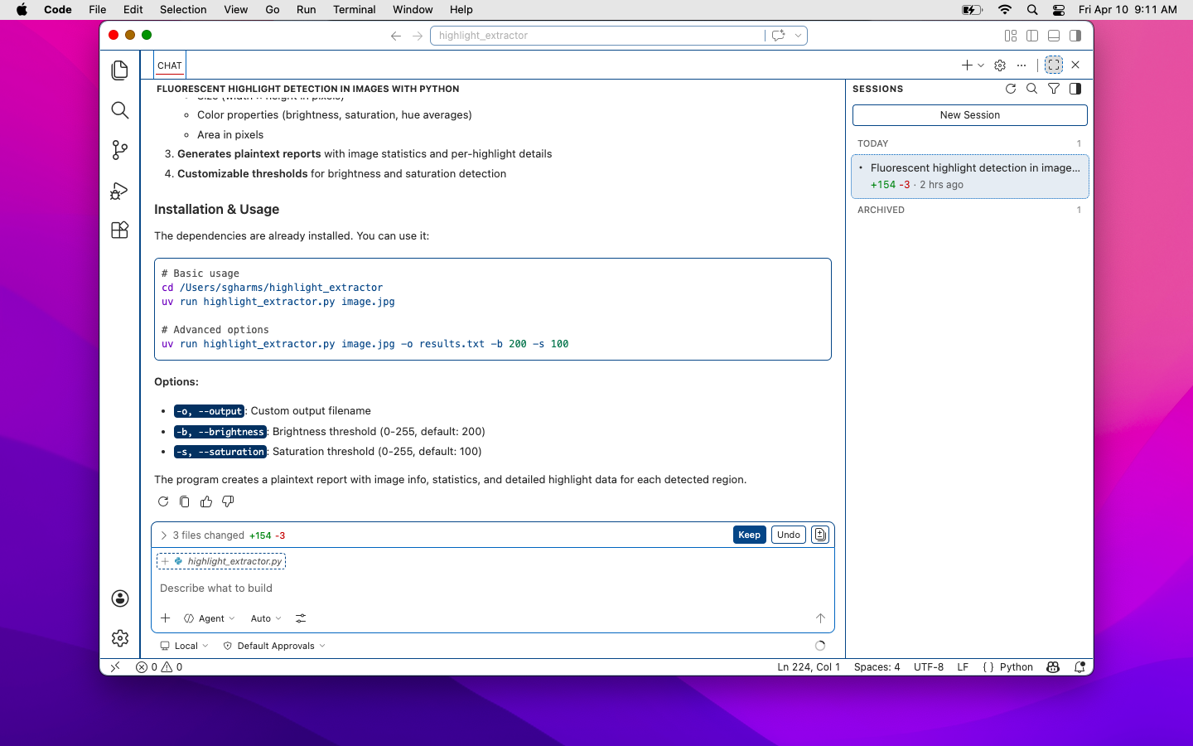This screenshot has height=746, width=1193.
Task: Switch to the CHAT tab
Action: [x=169, y=65]
